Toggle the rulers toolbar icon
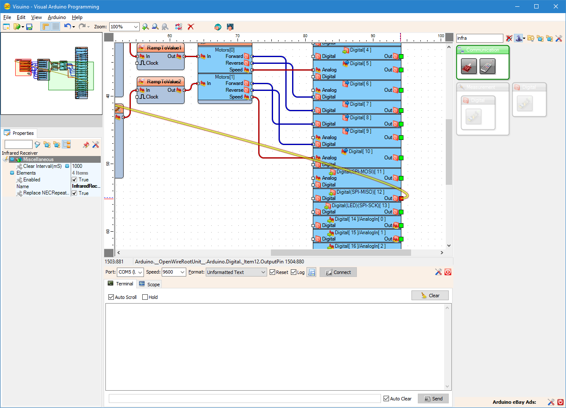Viewport: 566px width, 408px height. point(45,27)
